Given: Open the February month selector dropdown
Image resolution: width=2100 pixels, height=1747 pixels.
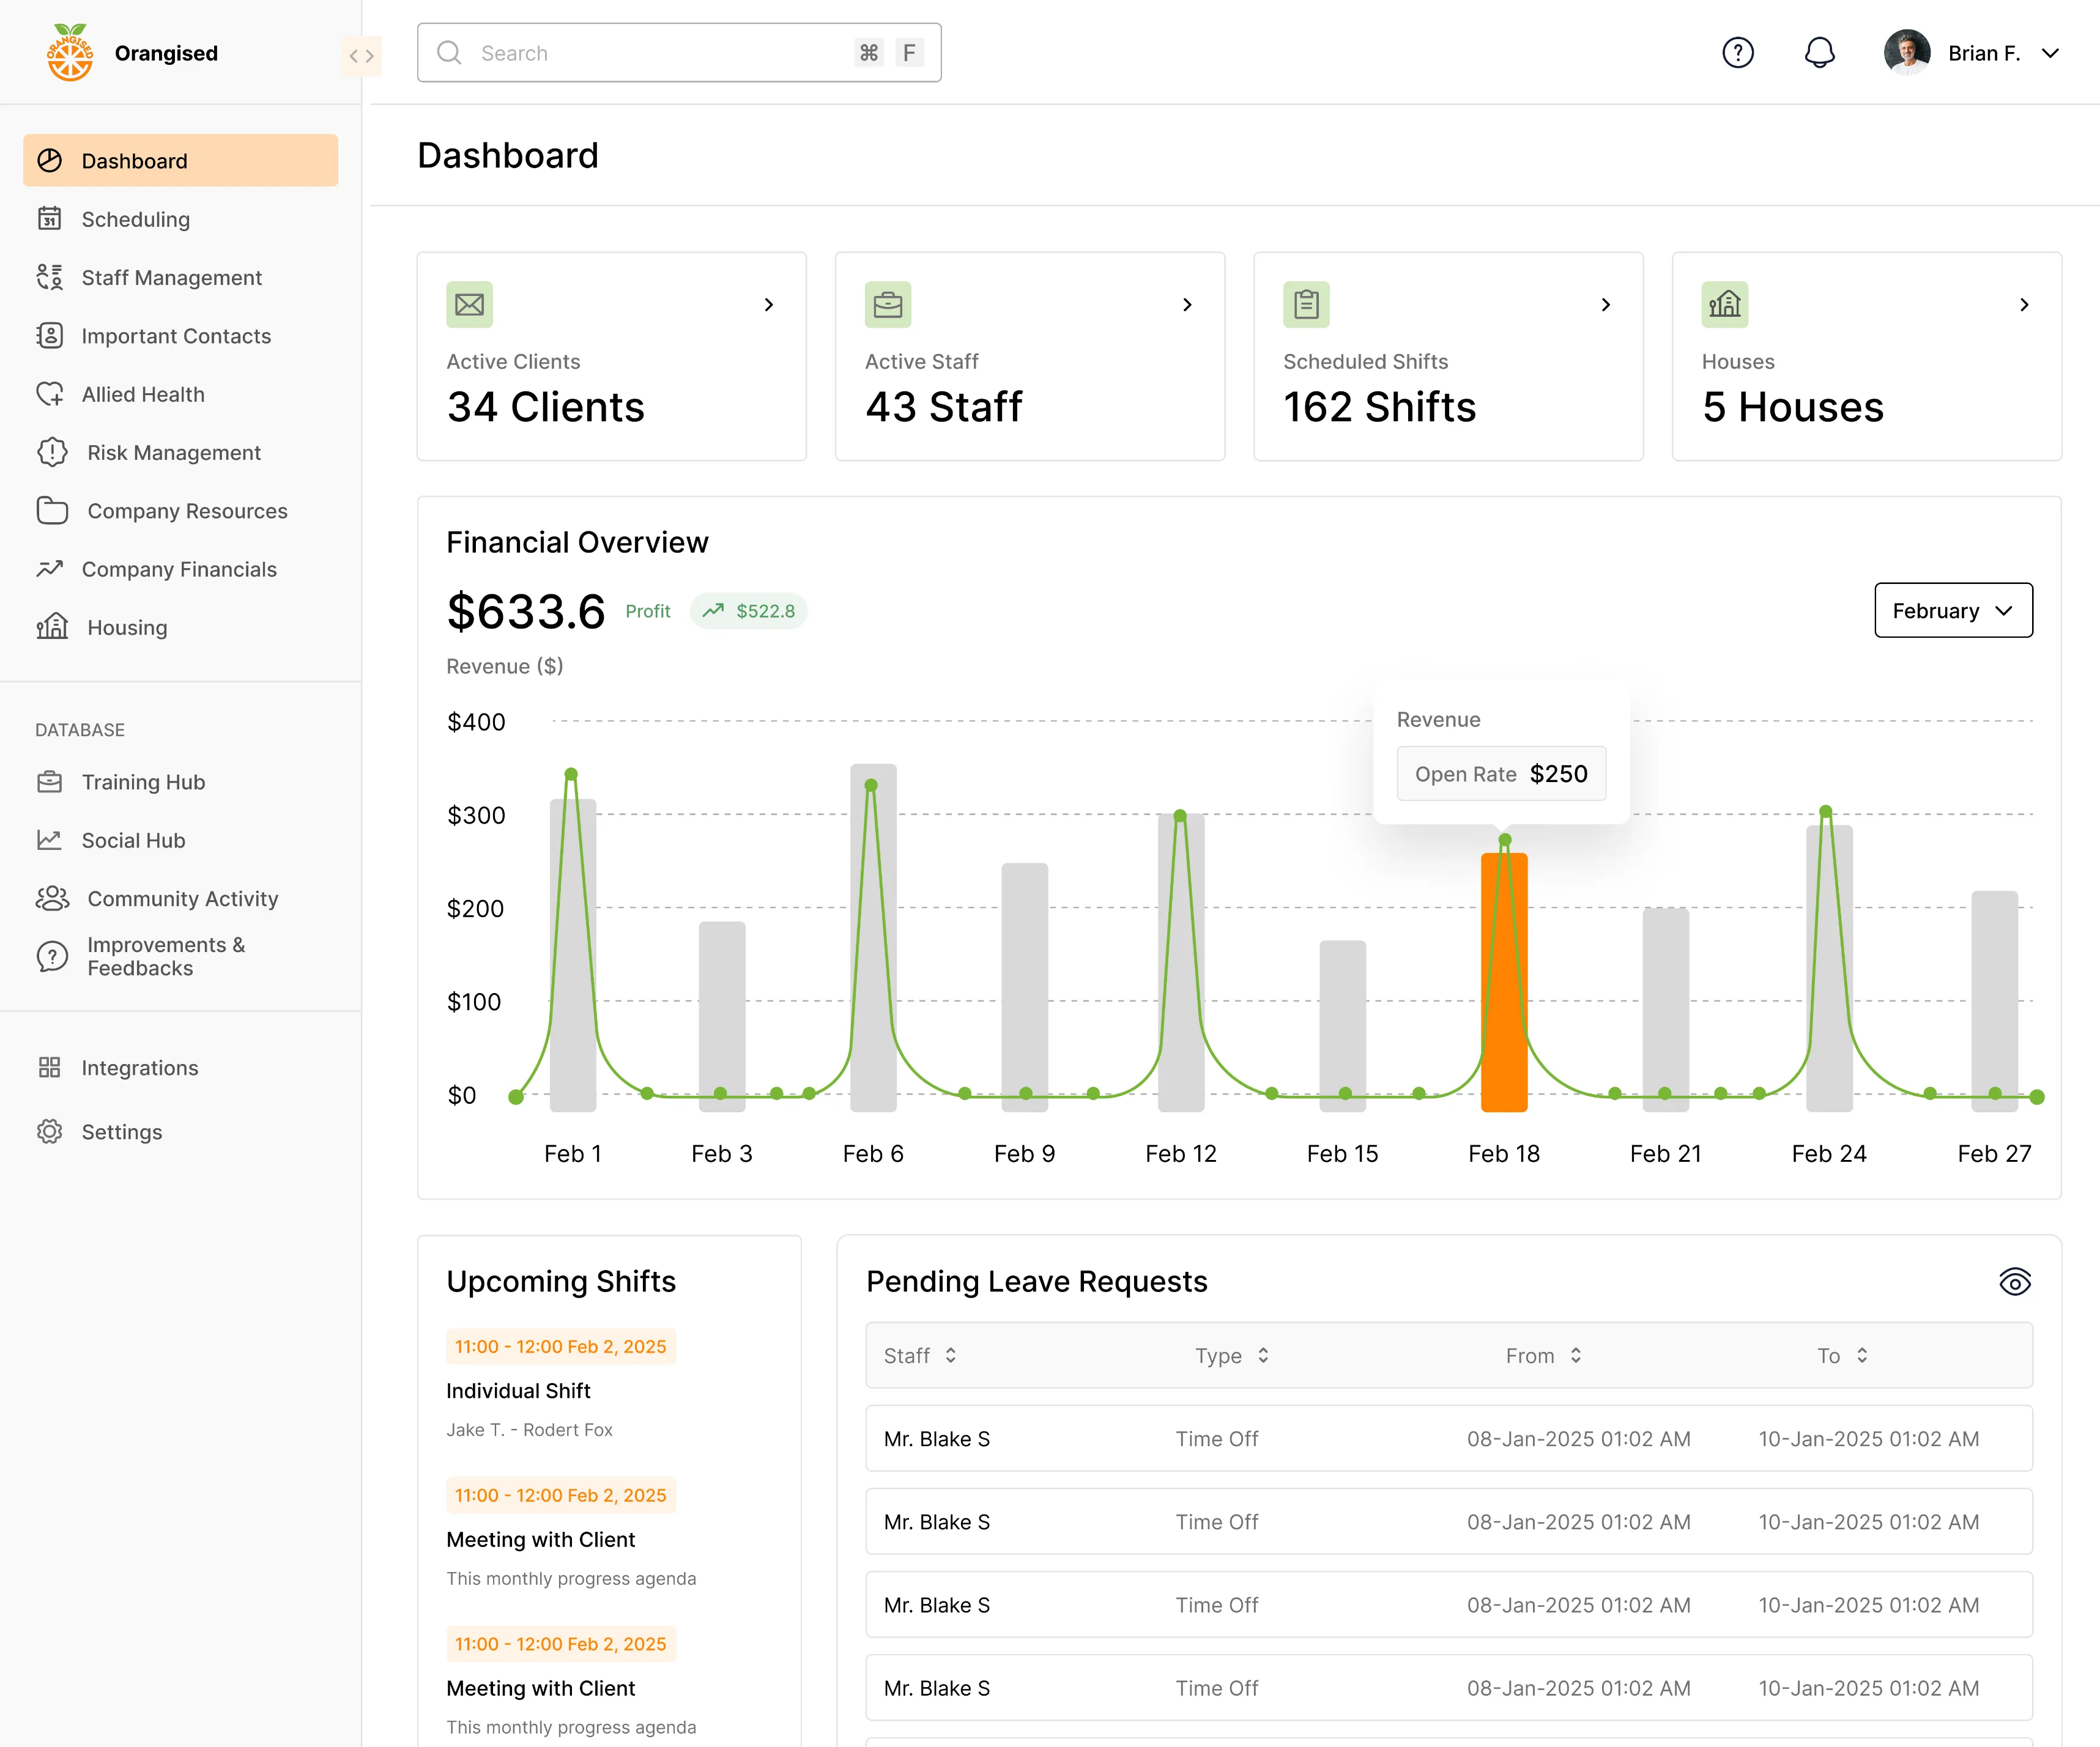Looking at the screenshot, I should [x=1952, y=610].
